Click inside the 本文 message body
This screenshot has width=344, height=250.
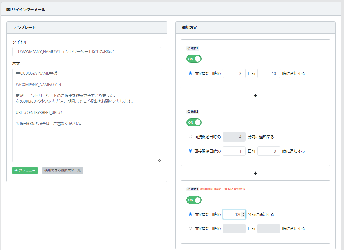(x=87, y=138)
